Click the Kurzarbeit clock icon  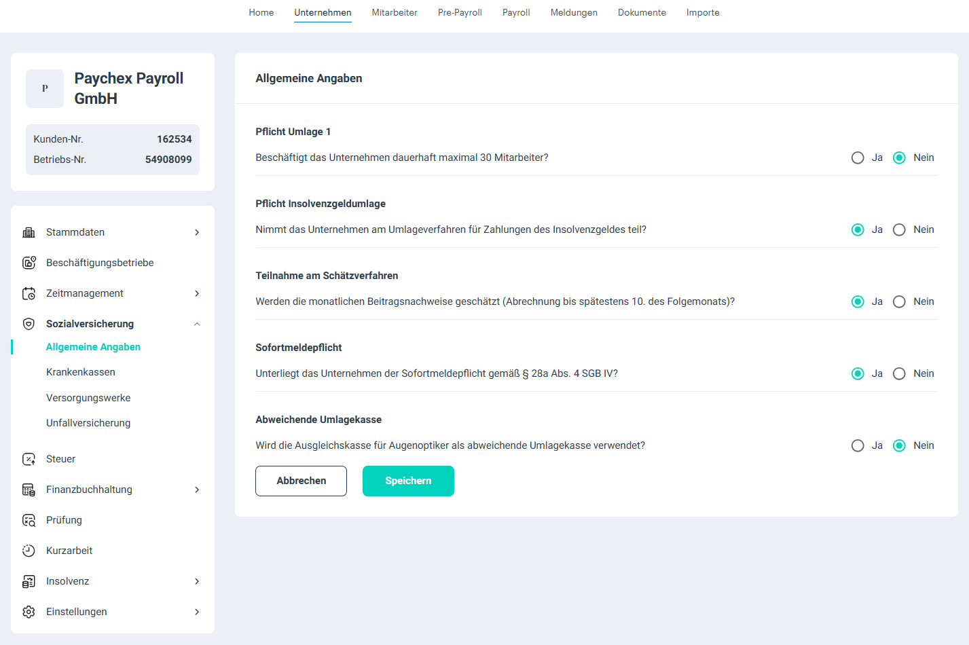(x=29, y=551)
